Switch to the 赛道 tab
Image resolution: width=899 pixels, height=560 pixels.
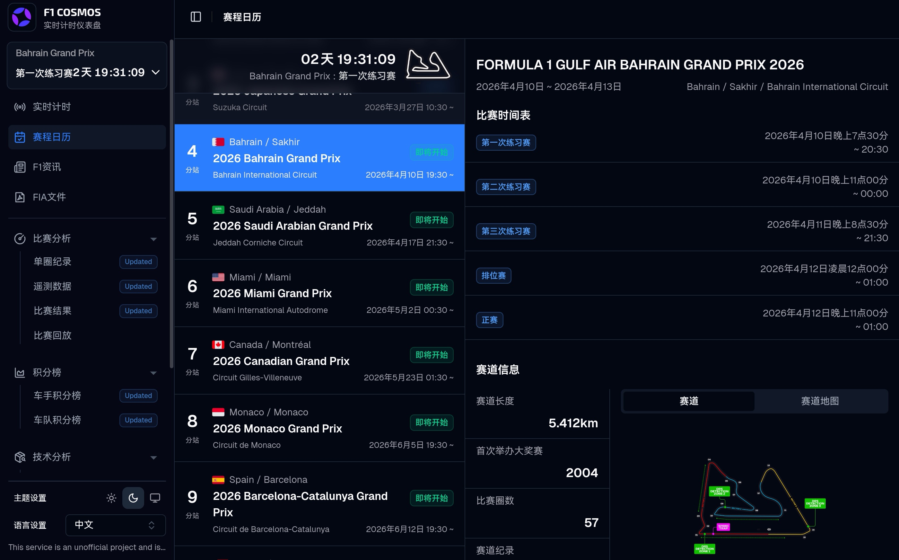click(689, 401)
